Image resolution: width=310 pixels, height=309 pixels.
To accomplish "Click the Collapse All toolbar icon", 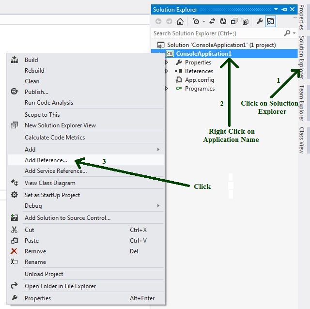I will point(234,21).
